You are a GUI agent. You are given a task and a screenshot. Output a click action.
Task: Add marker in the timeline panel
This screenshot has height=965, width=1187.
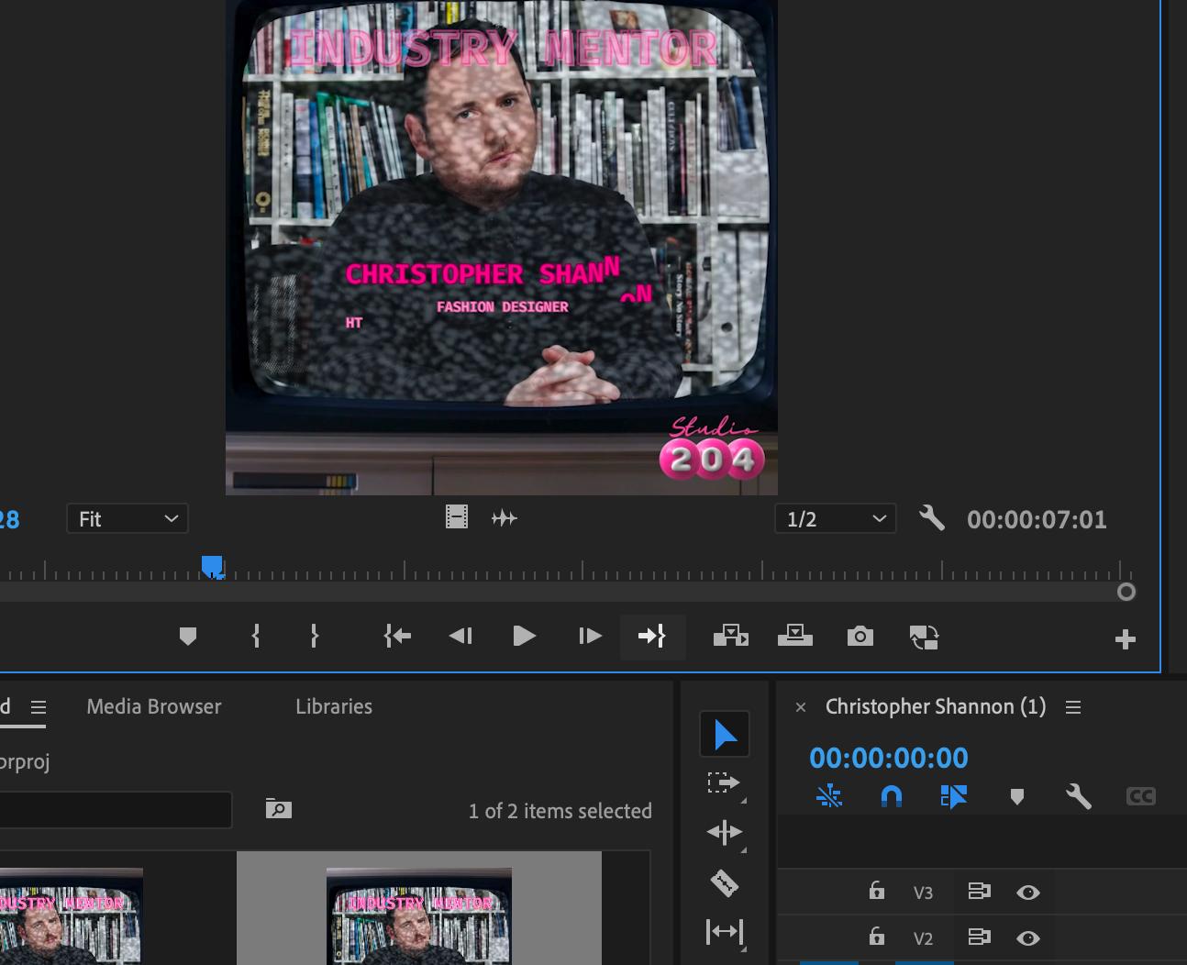1016,796
